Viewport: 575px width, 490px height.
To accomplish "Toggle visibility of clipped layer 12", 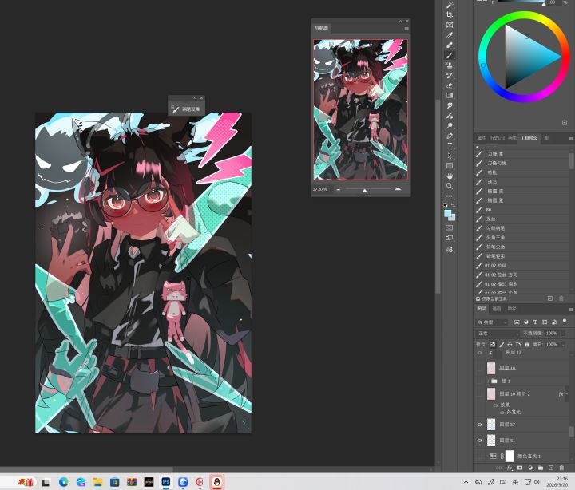I will (480, 353).
